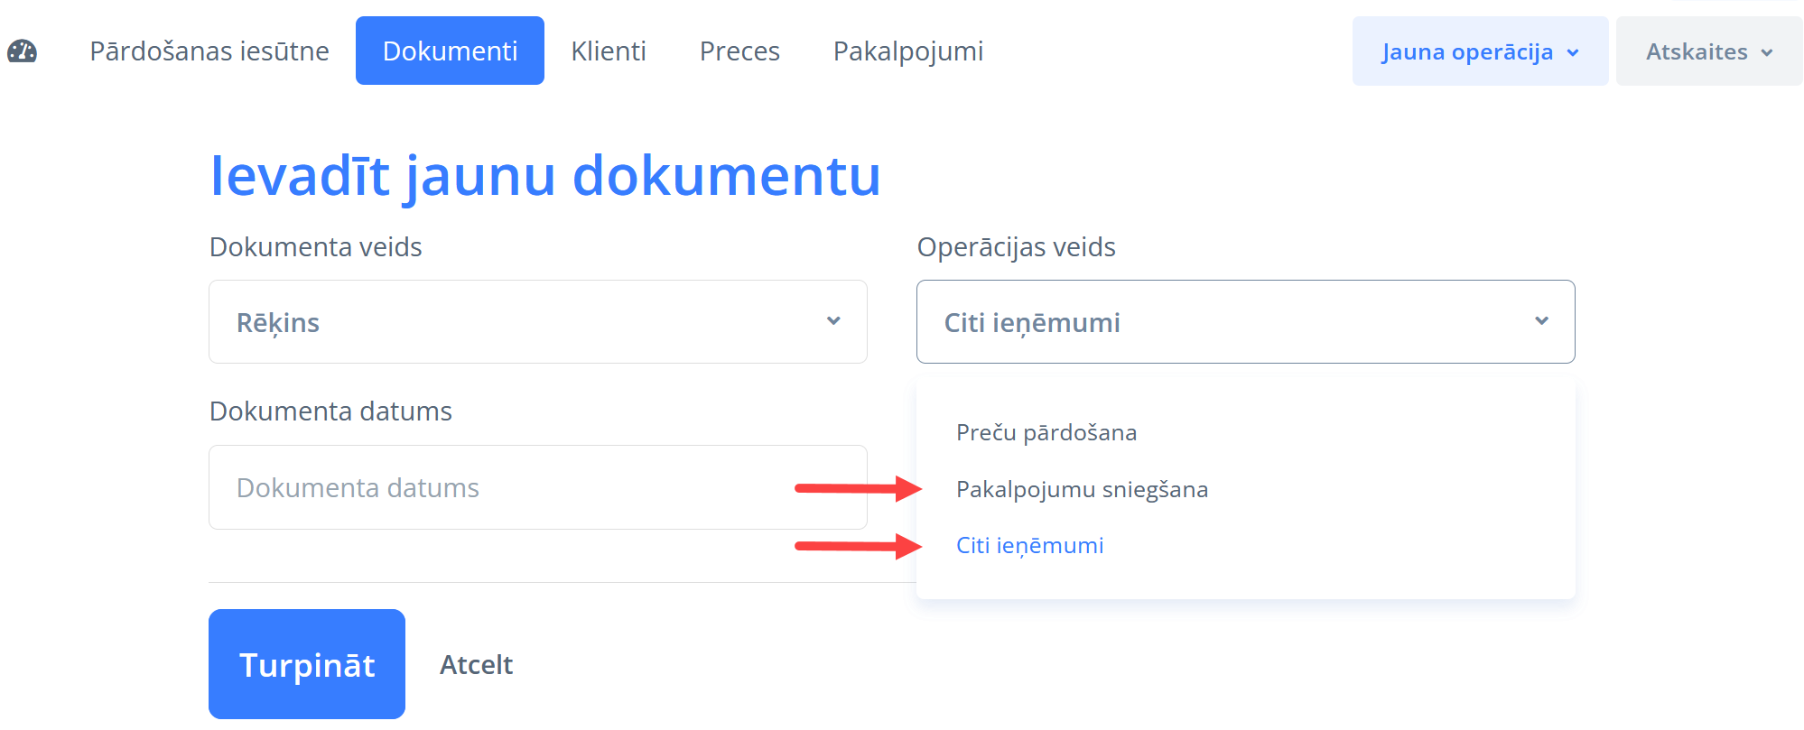Collapse the Operācijas veids select box

click(x=1244, y=322)
